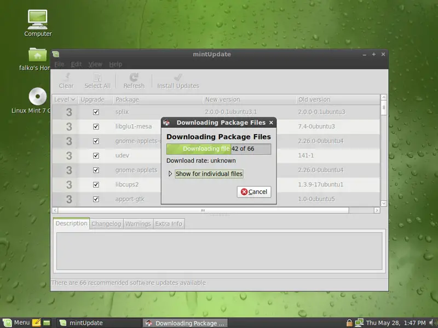Switch to the Description tab
Viewport: 438px width, 328px height.
click(72, 224)
